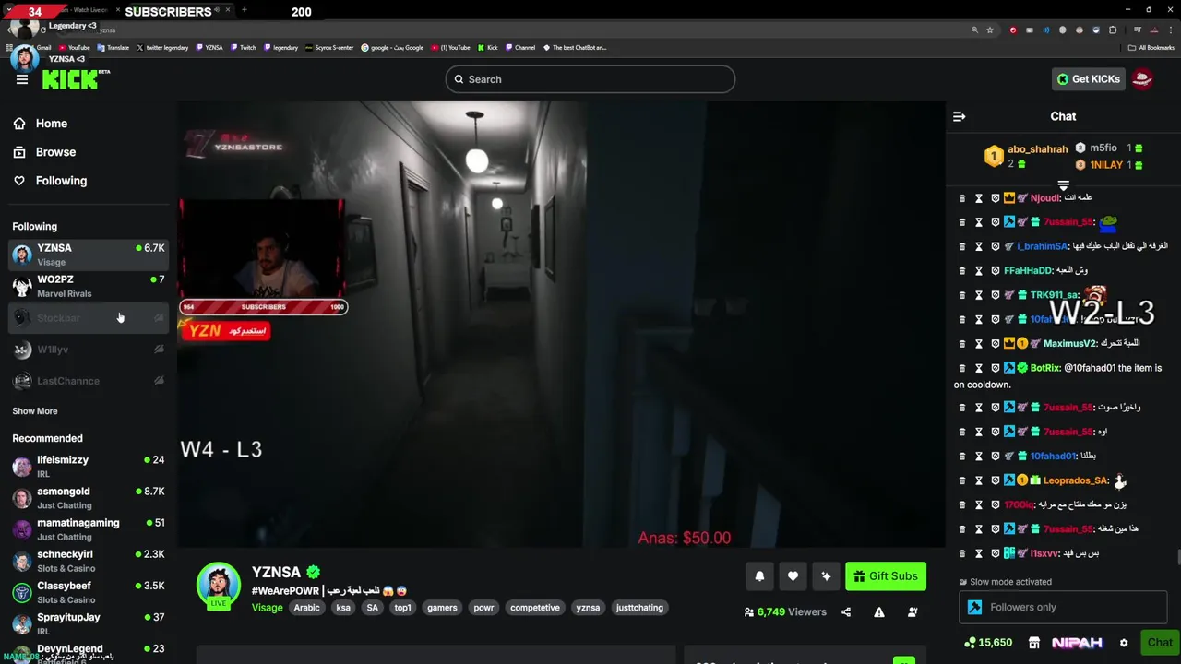The height and width of the screenshot is (664, 1181).
Task: Open asmongold's recommended channel
Action: pos(89,498)
